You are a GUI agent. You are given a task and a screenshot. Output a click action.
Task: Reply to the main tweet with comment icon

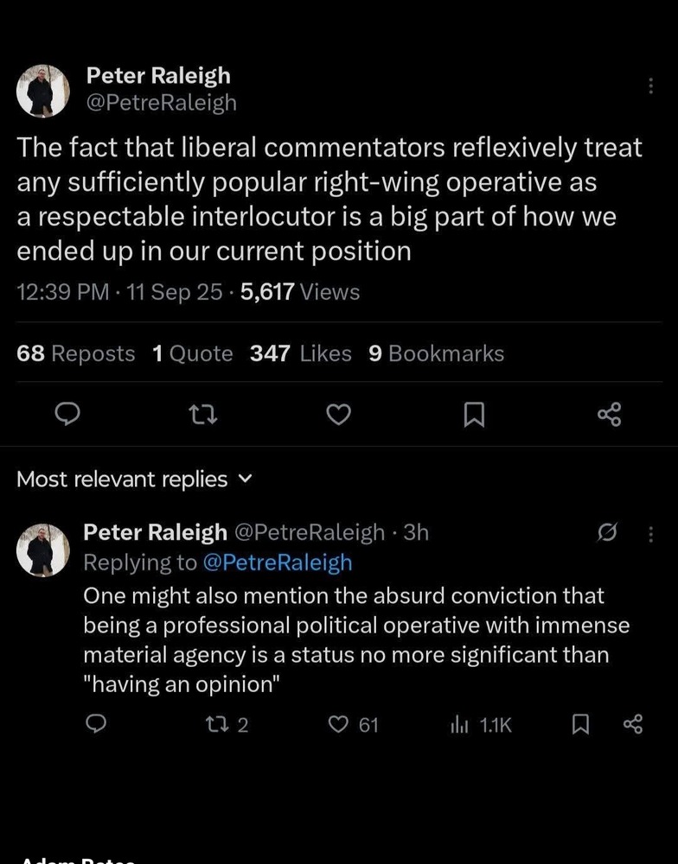[x=67, y=416]
